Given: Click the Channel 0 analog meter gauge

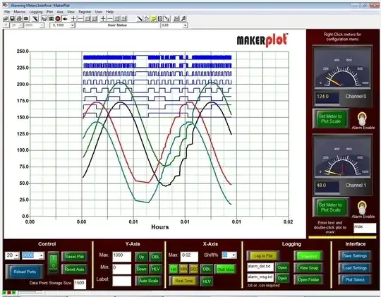Looking at the screenshot, I should click(342, 68).
